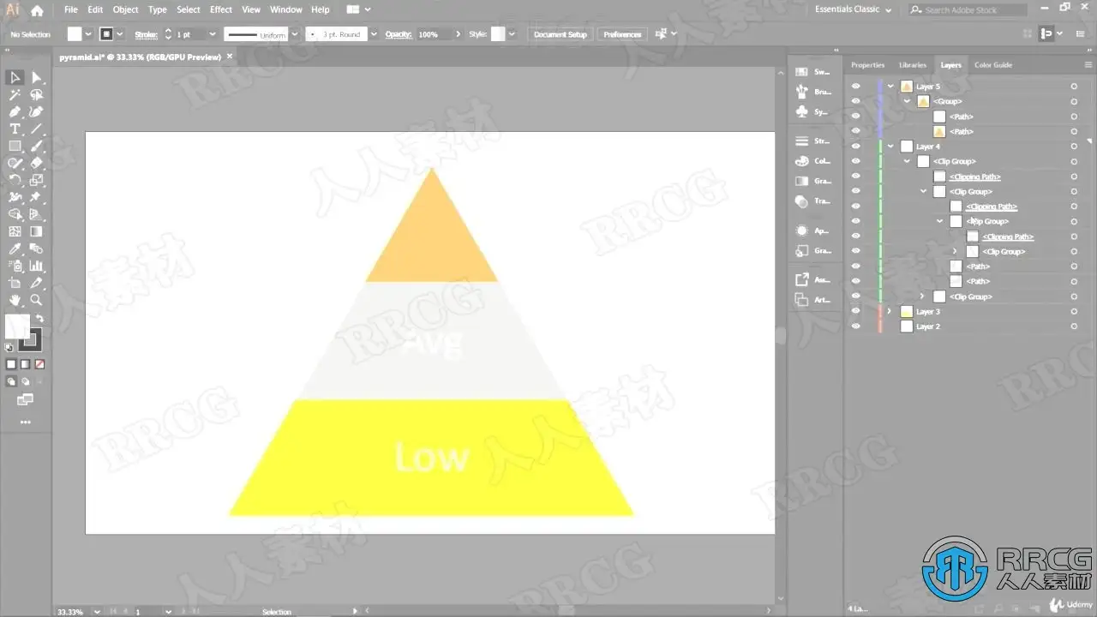Click the Search Adobe Stock field
1097x617 pixels.
[967, 9]
